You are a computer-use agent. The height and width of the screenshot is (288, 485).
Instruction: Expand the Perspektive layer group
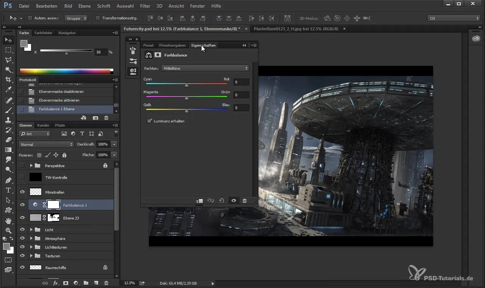31,166
